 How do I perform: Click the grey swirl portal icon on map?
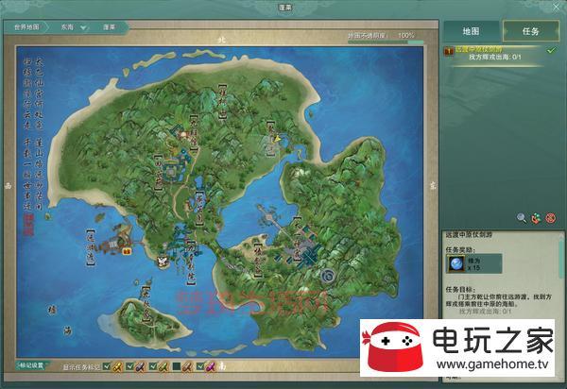tap(328, 276)
